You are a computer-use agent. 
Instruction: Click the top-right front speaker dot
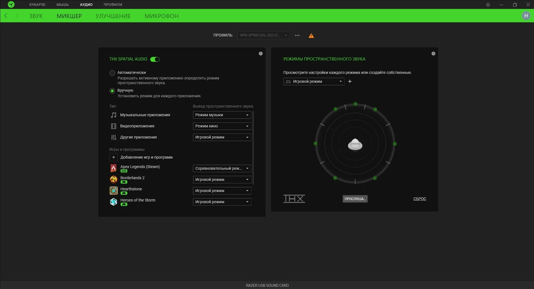(375, 109)
